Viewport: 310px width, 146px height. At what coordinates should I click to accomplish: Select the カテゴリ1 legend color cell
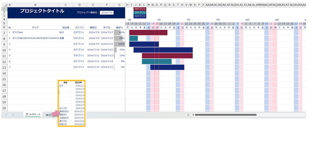(140, 9)
